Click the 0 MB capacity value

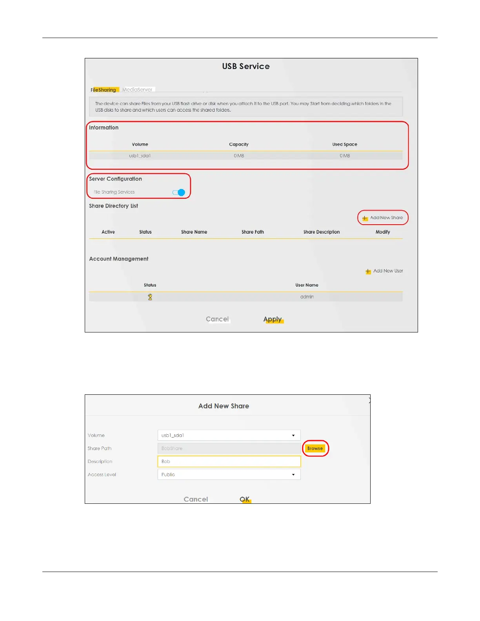pyautogui.click(x=239, y=156)
